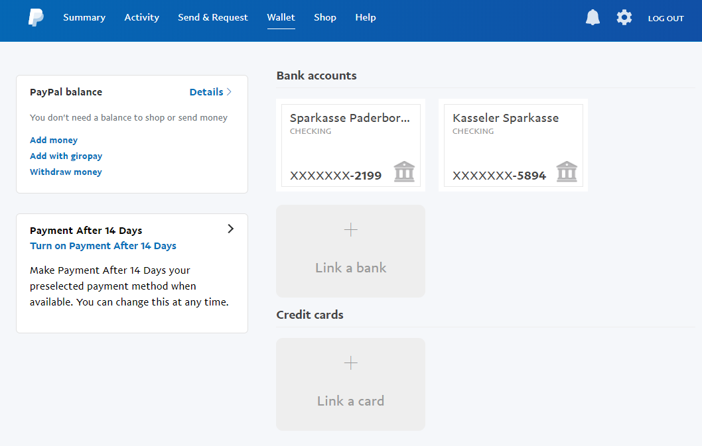Open Send & Request tab
The height and width of the screenshot is (446, 702).
tap(213, 17)
